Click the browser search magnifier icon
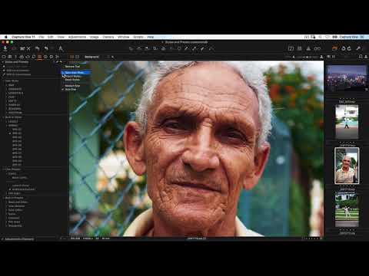 click(x=361, y=57)
